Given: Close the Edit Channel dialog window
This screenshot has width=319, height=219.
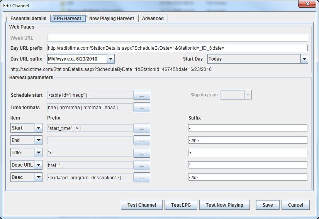Looking at the screenshot, I should (307, 4).
